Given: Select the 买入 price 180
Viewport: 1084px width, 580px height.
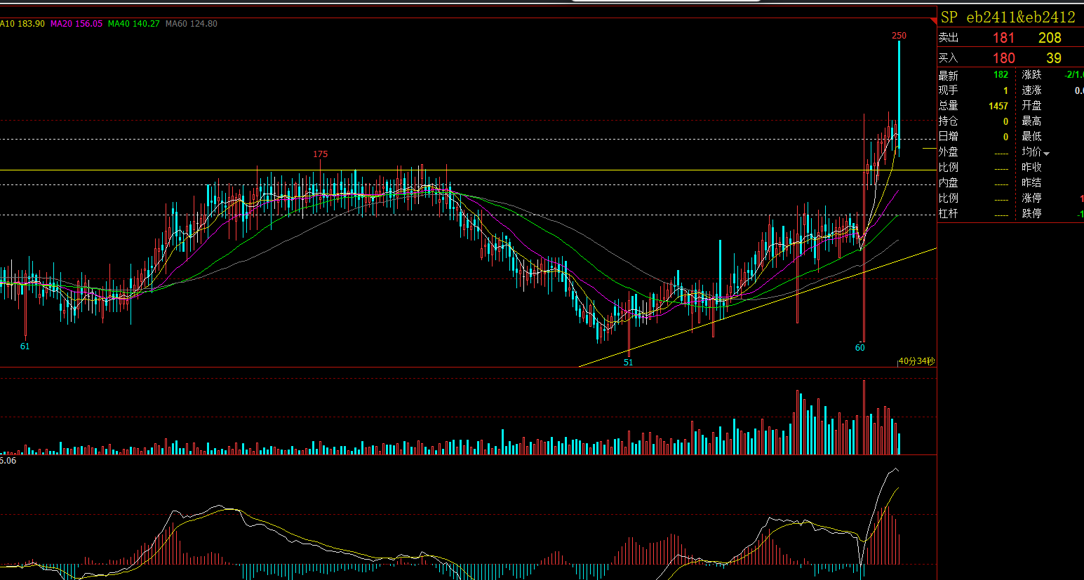Looking at the screenshot, I should [x=1003, y=58].
